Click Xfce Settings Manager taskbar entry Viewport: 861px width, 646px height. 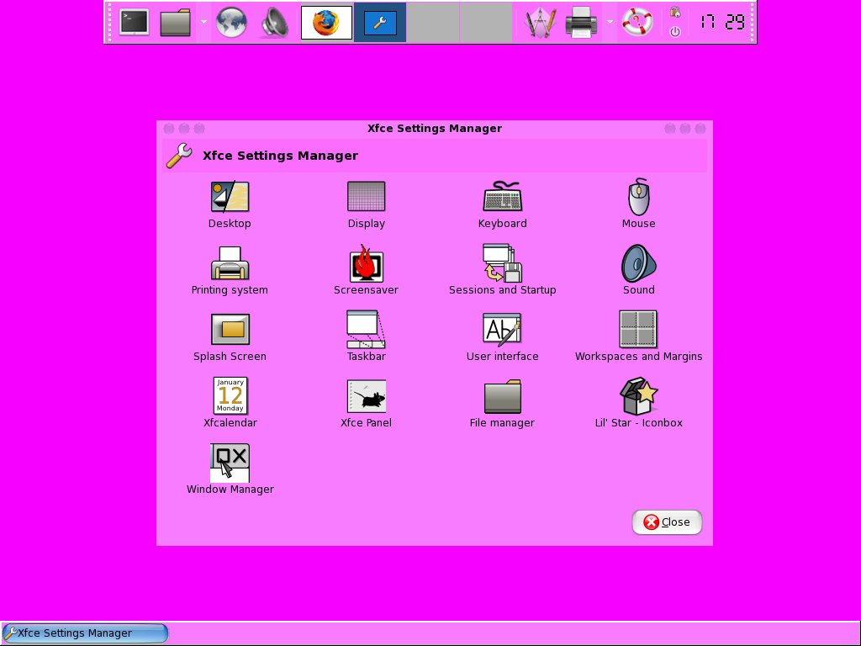coord(85,633)
